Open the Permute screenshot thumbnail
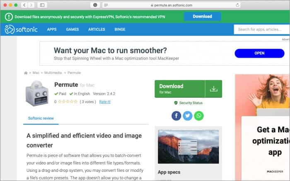The height and width of the screenshot is (181, 290). (x=188, y=147)
